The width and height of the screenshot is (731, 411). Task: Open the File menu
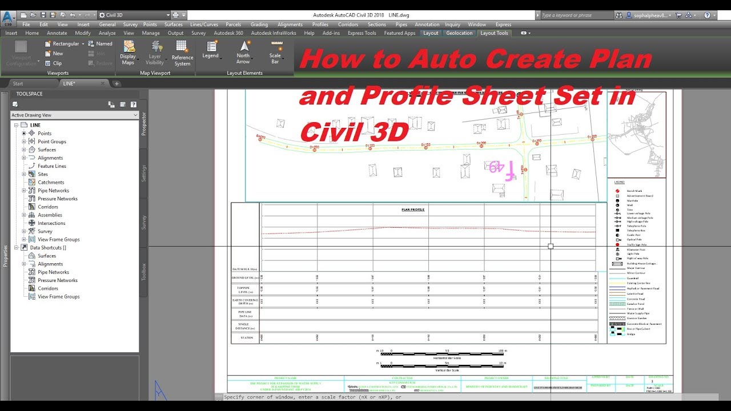tap(26, 25)
